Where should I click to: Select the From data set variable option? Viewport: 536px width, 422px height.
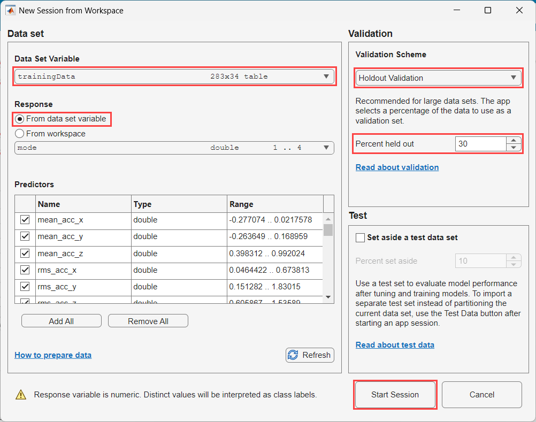tap(20, 119)
